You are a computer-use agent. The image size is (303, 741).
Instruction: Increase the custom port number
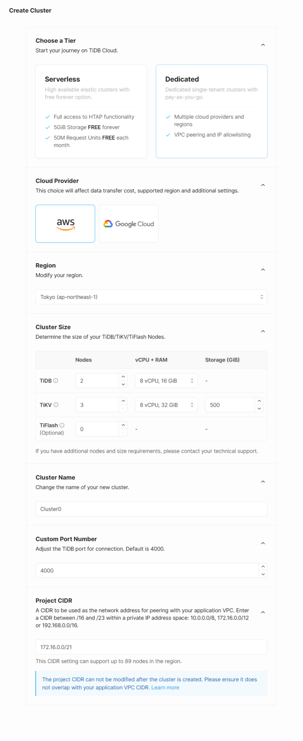point(263,567)
